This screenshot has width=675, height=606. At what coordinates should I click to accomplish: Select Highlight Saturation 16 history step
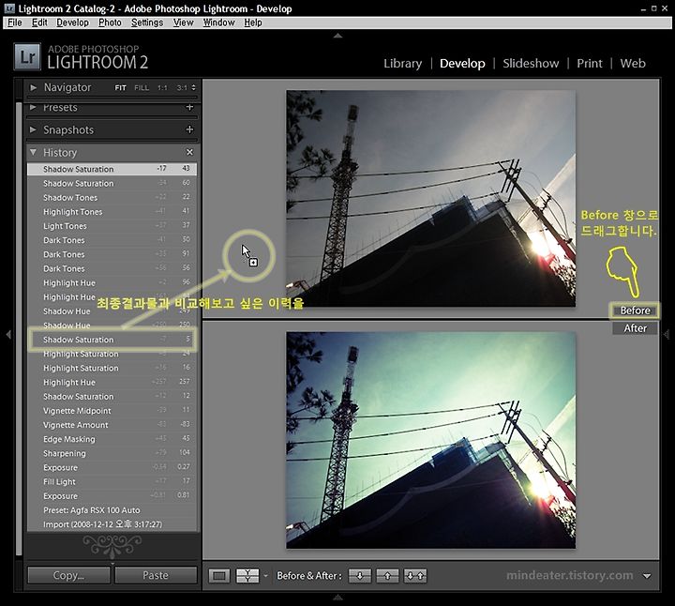pyautogui.click(x=112, y=368)
